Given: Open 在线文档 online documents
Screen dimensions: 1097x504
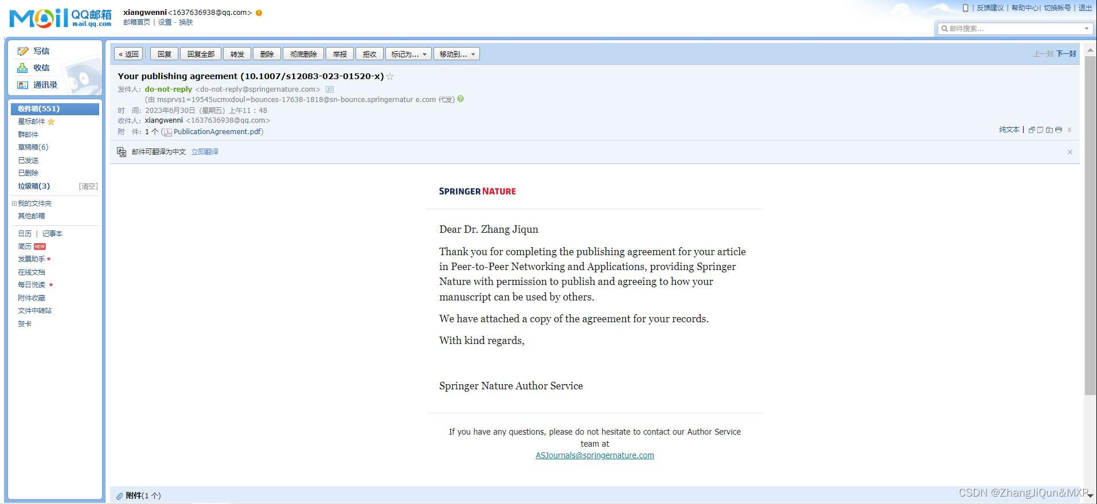Looking at the screenshot, I should 31,272.
